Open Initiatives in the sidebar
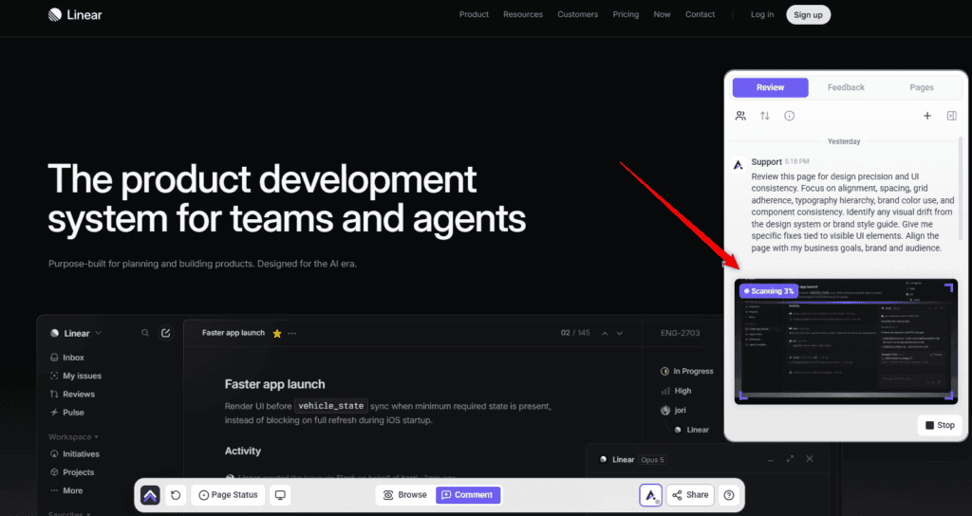 click(x=74, y=454)
